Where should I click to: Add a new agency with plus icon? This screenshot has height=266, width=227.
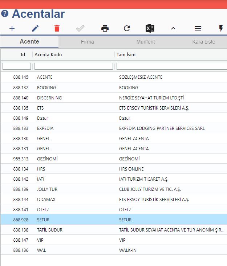click(x=12, y=28)
